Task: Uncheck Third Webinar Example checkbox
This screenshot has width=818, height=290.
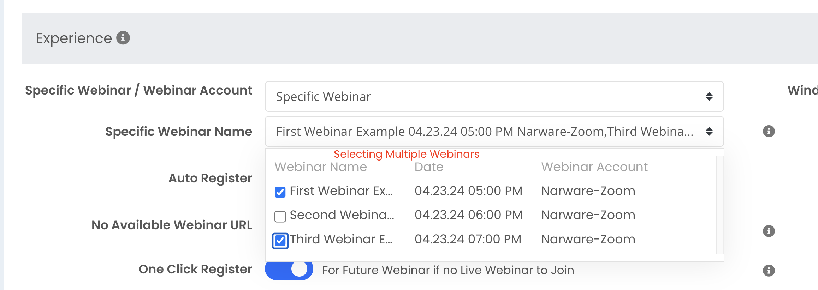Action: 280,241
